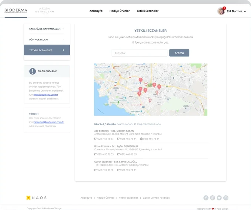Expand the Elif Durmaz account dropdown arrow
Image resolution: width=251 pixels, height=210 pixels.
(x=245, y=11)
